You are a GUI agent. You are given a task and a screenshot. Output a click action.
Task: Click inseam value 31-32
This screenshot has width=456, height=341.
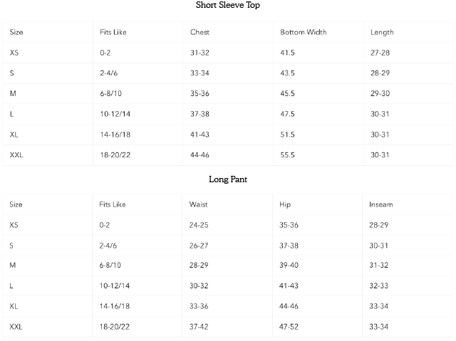[x=379, y=266]
